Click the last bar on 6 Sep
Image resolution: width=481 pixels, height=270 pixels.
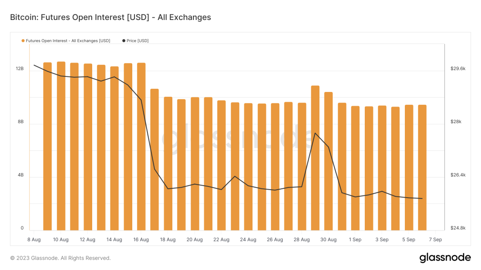click(422, 169)
